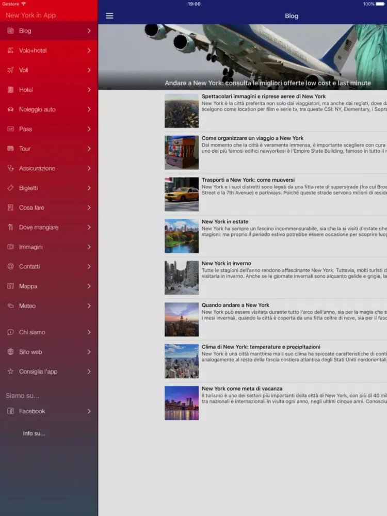The height and width of the screenshot is (516, 387).
Task: Select the Dove mangiare menu item
Action: point(49,227)
